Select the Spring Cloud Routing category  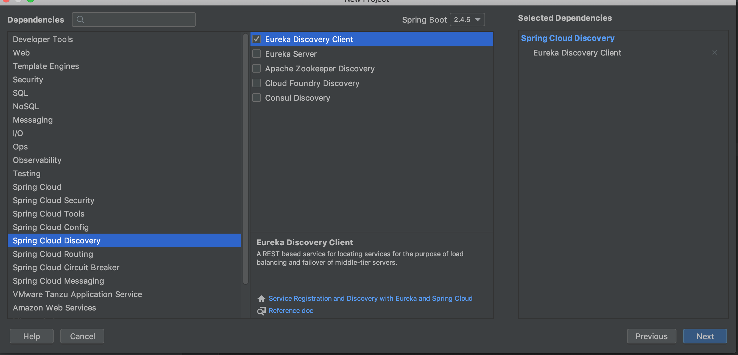(53, 254)
